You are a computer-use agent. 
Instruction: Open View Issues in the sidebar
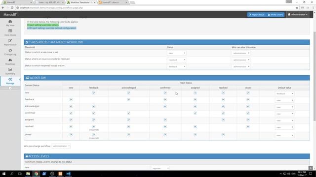point(10,33)
